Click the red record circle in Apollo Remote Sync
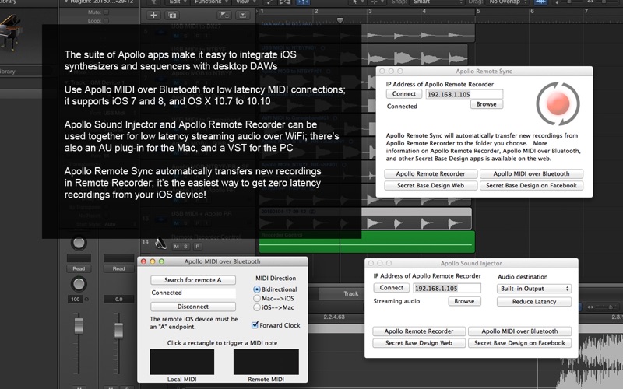 pos(558,103)
